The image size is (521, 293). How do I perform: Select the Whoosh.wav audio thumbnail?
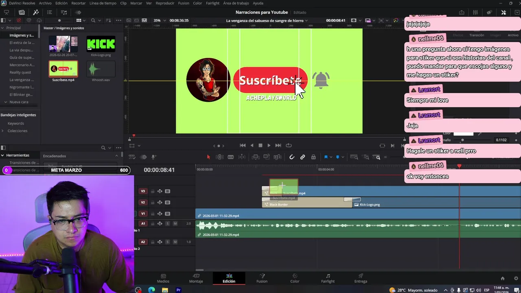click(101, 69)
